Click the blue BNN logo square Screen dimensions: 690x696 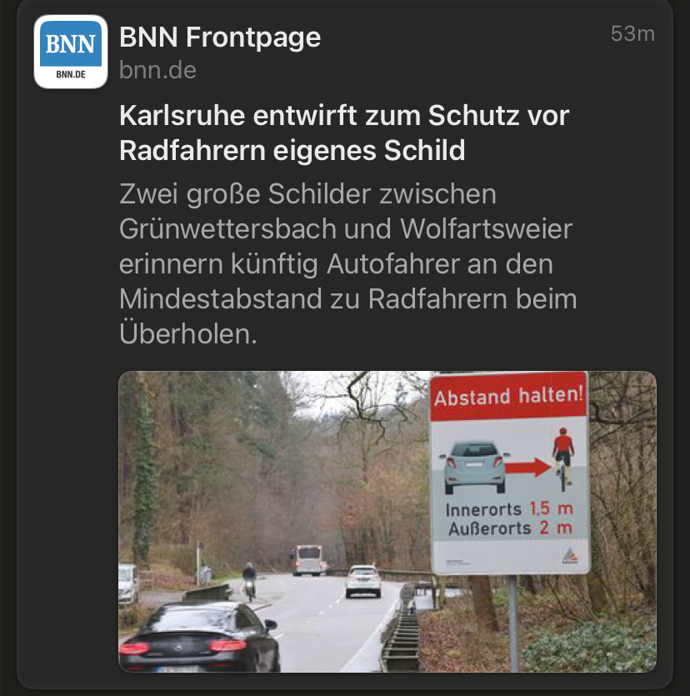coord(71,43)
